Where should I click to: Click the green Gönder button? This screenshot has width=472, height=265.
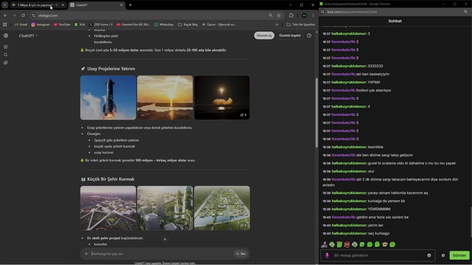[x=459, y=255]
